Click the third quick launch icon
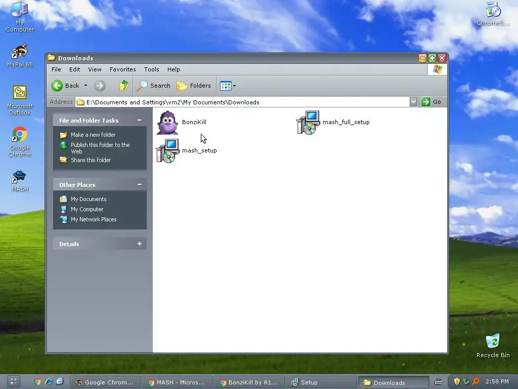Viewport: 518px width, 389px height. [x=60, y=382]
